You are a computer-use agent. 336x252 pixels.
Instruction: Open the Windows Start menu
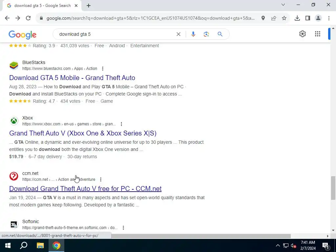click(8, 245)
